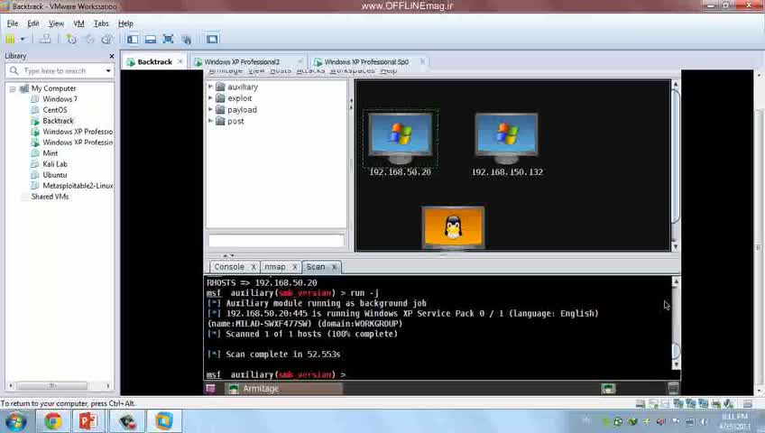The height and width of the screenshot is (433, 765).
Task: Select Windows 7 in the library
Action: [x=60, y=99]
